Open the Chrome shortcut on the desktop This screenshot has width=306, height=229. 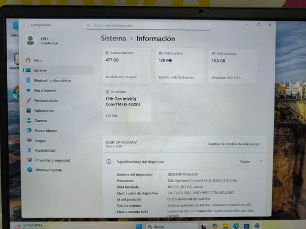click(x=16, y=94)
